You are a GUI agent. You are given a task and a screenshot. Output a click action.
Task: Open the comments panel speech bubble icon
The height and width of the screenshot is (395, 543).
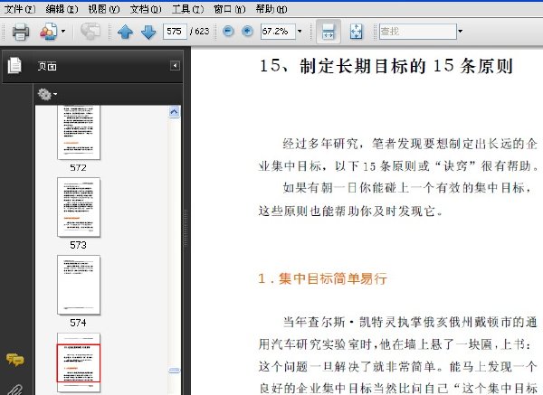(x=14, y=360)
